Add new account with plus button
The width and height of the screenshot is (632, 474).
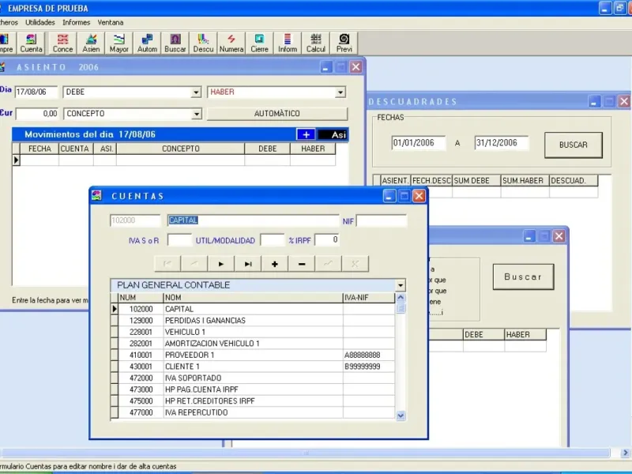tap(274, 264)
